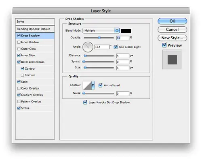
Task: Open the black shadow color swatch
Action: 126,31
